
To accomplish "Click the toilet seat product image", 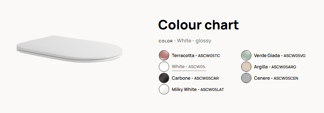I will coord(70,49).
